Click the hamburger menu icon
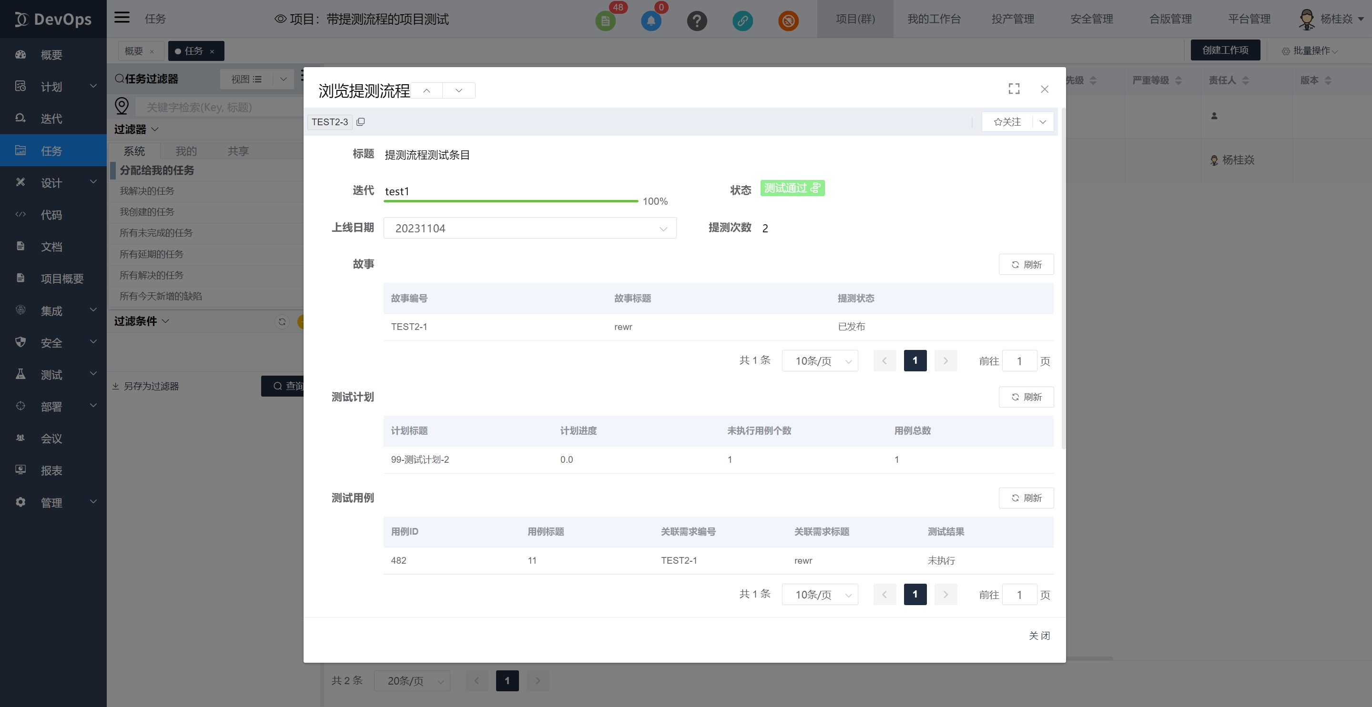This screenshot has width=1372, height=707. coord(122,18)
